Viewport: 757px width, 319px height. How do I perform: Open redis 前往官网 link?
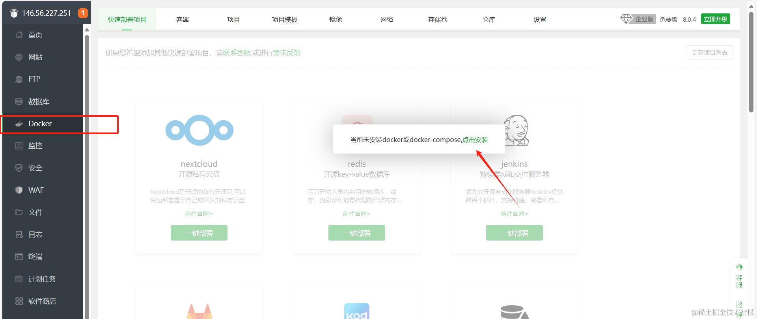tap(356, 213)
